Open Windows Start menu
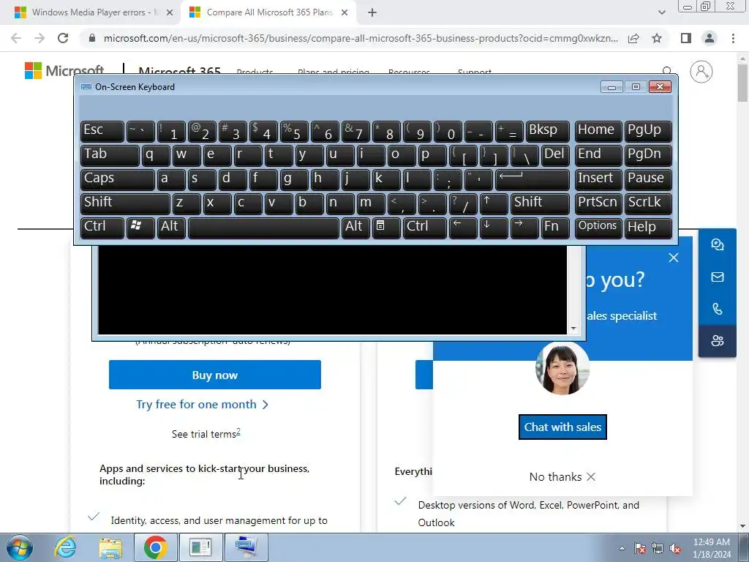The height and width of the screenshot is (562, 749). pos(19,547)
